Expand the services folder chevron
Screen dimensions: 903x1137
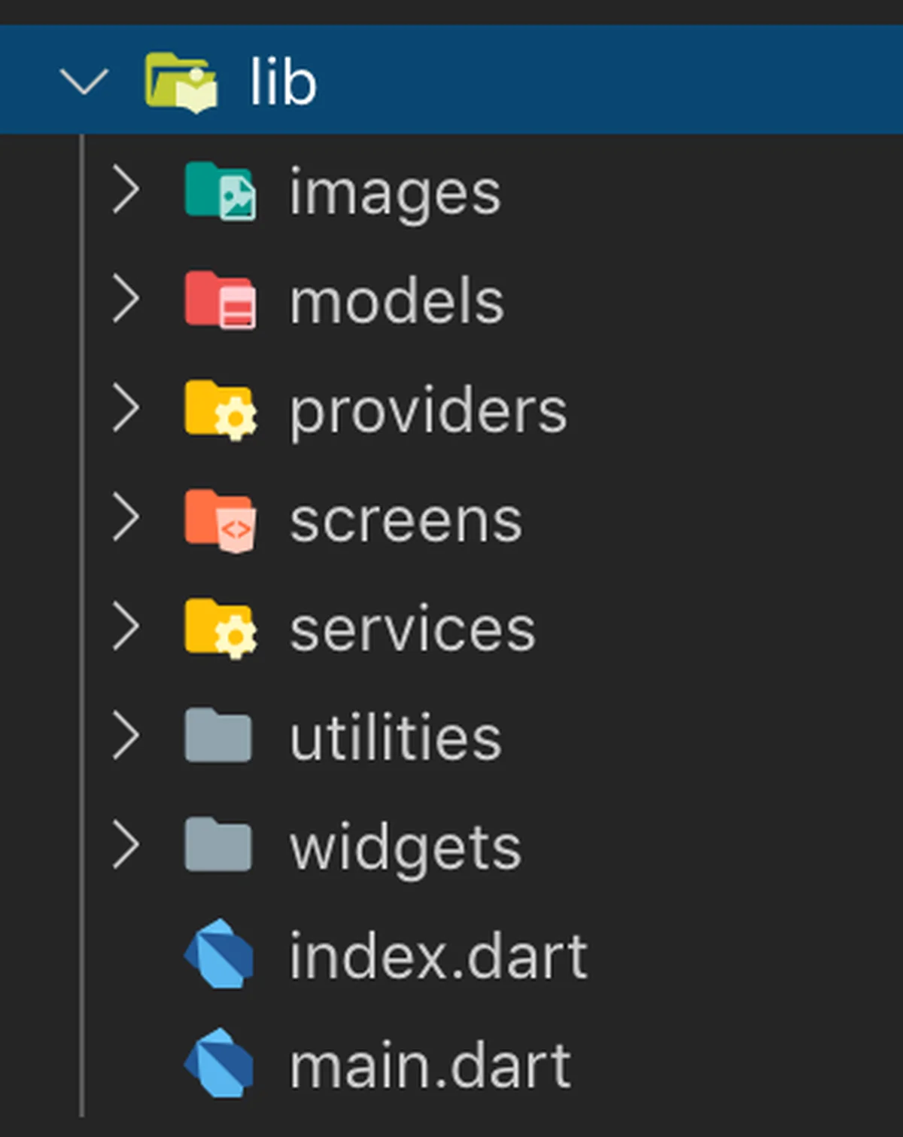126,628
